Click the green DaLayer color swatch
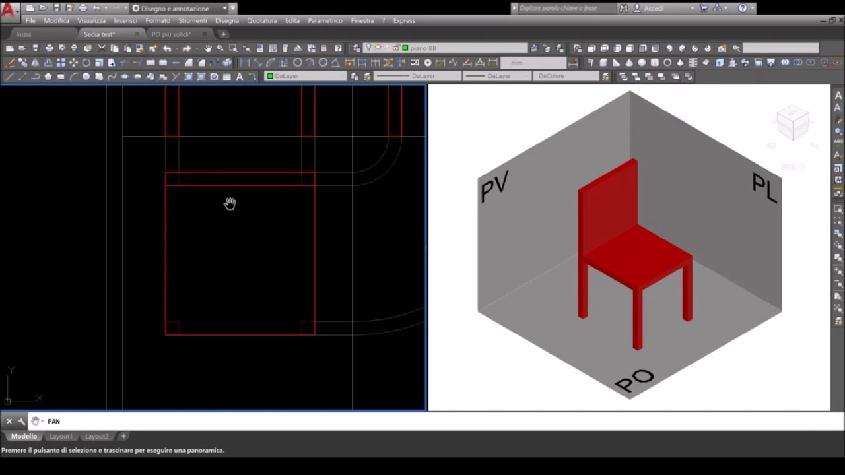Screen dimensions: 845x475 point(270,76)
